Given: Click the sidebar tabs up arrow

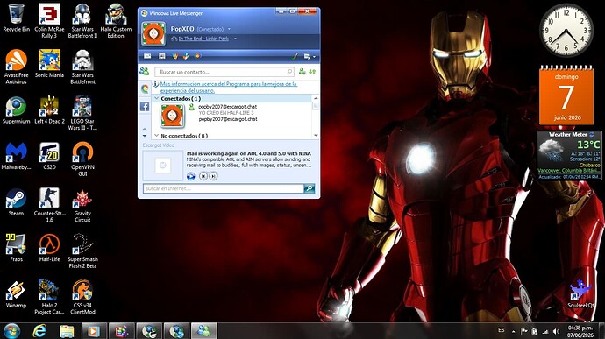Looking at the screenshot, I should pyautogui.click(x=145, y=129).
